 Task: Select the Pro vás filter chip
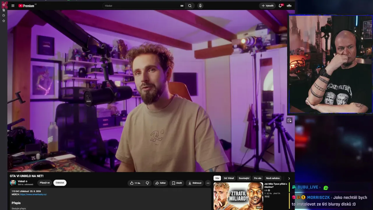click(258, 178)
